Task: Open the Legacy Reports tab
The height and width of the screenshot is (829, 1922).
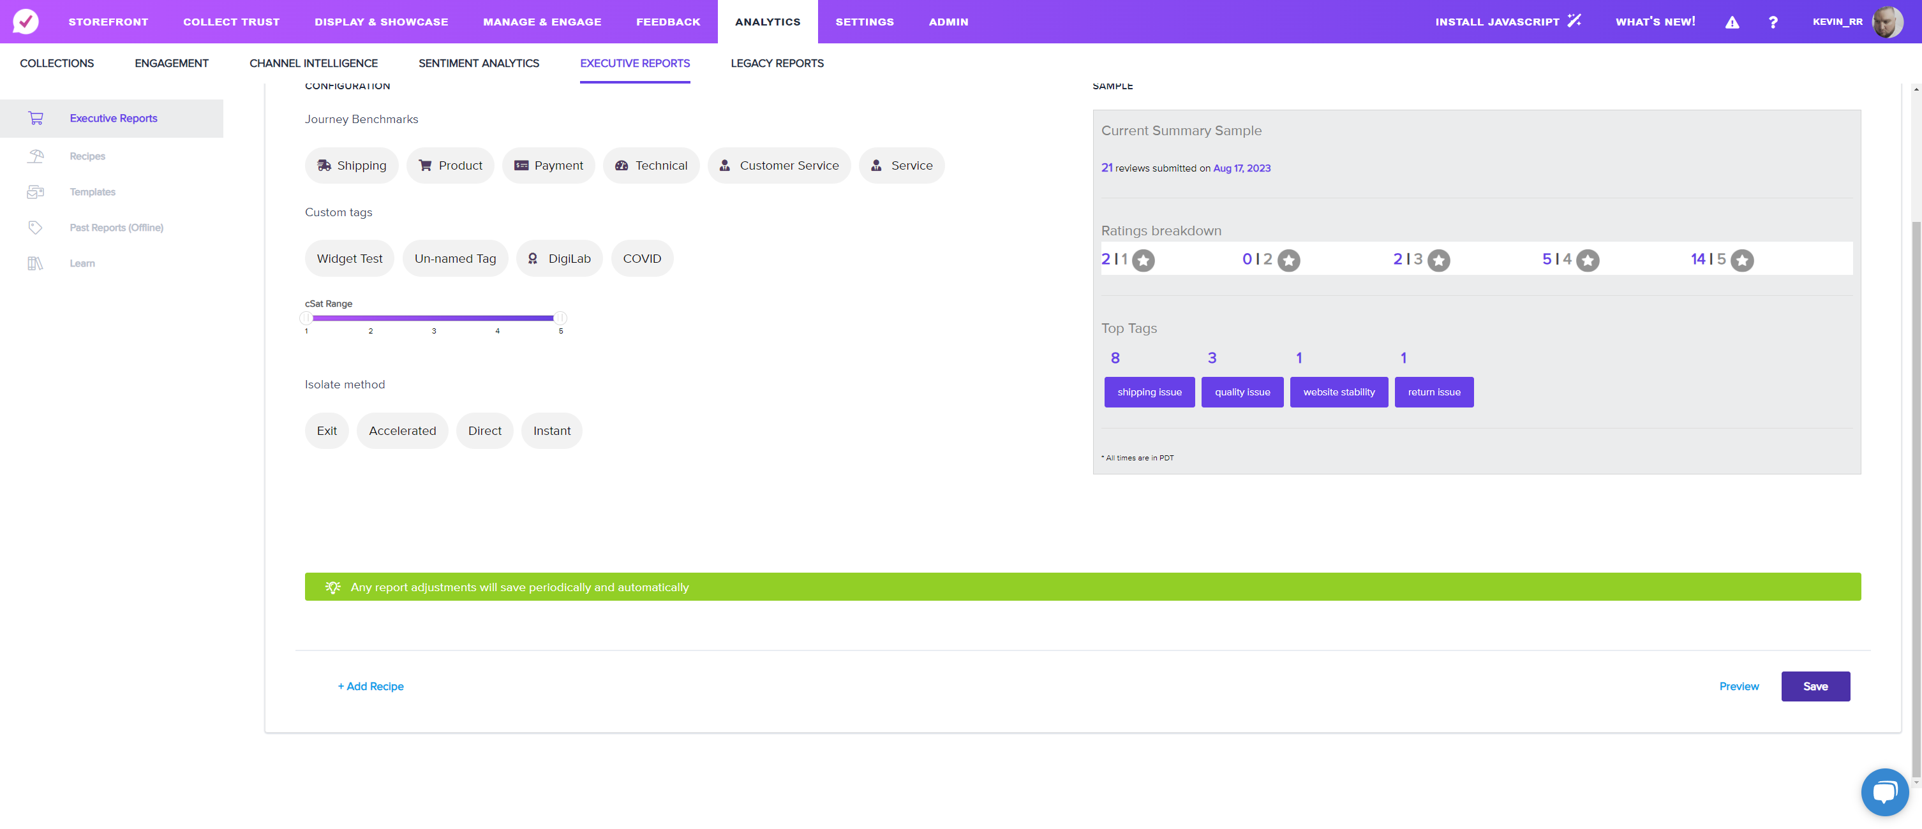Action: pyautogui.click(x=777, y=63)
